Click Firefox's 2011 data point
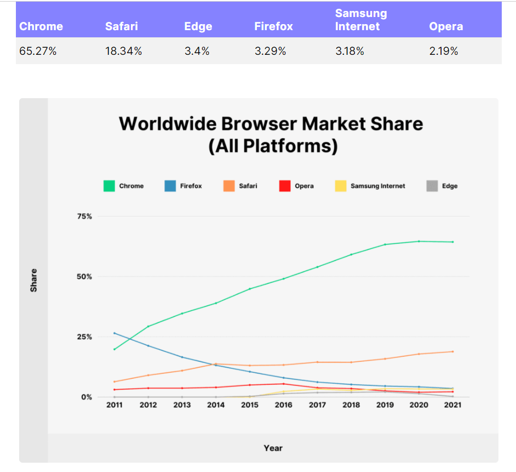 click(x=114, y=333)
